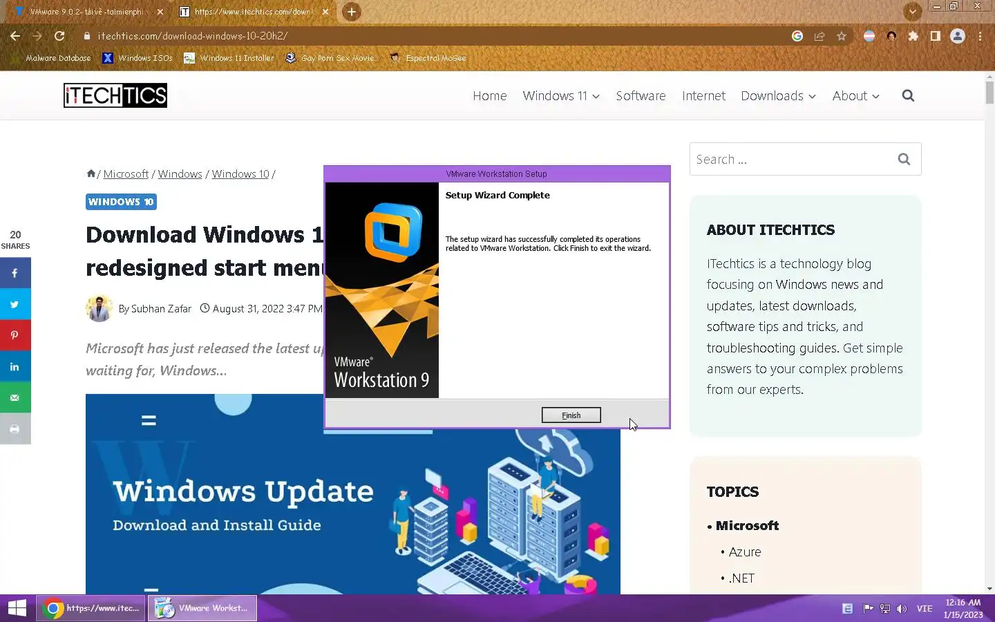995x622 pixels.
Task: Click the VMware Workstation Setup title bar
Action: coord(496,174)
